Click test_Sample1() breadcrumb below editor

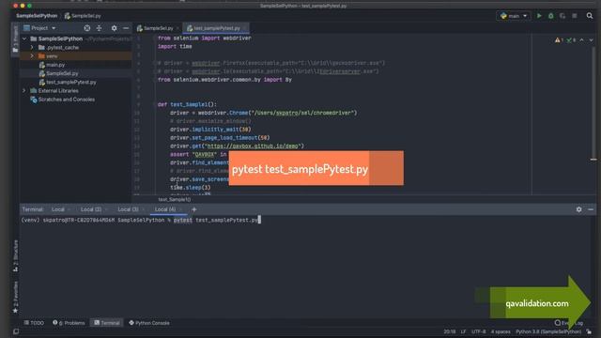175,199
